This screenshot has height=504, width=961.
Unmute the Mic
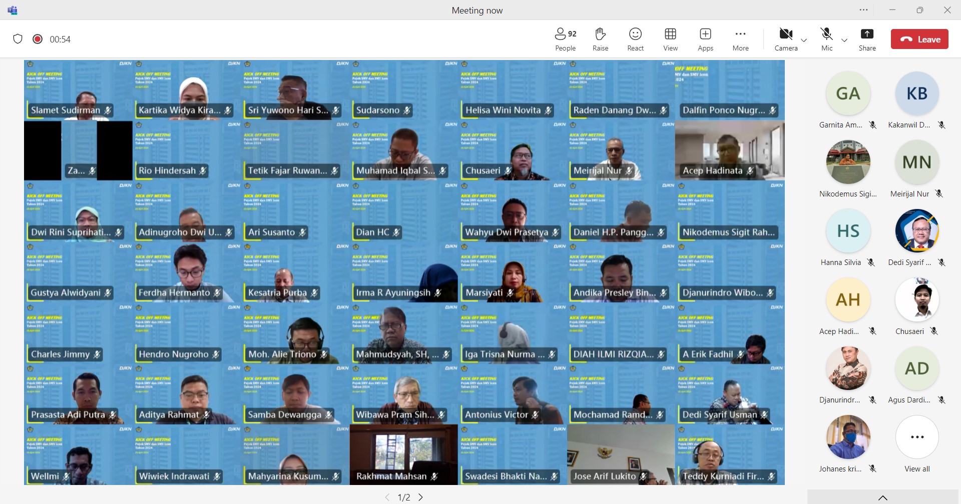(x=827, y=39)
